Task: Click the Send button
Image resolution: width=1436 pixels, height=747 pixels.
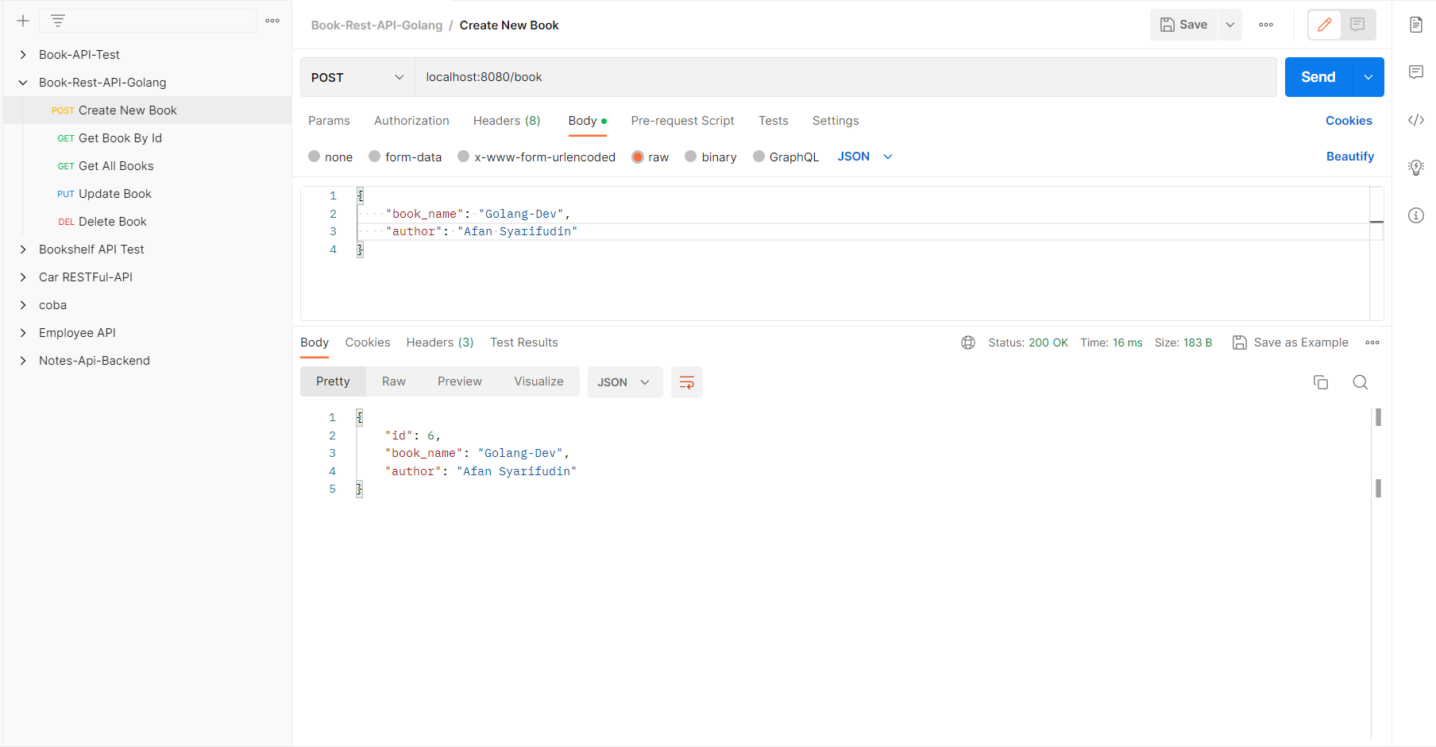Action: (x=1318, y=77)
